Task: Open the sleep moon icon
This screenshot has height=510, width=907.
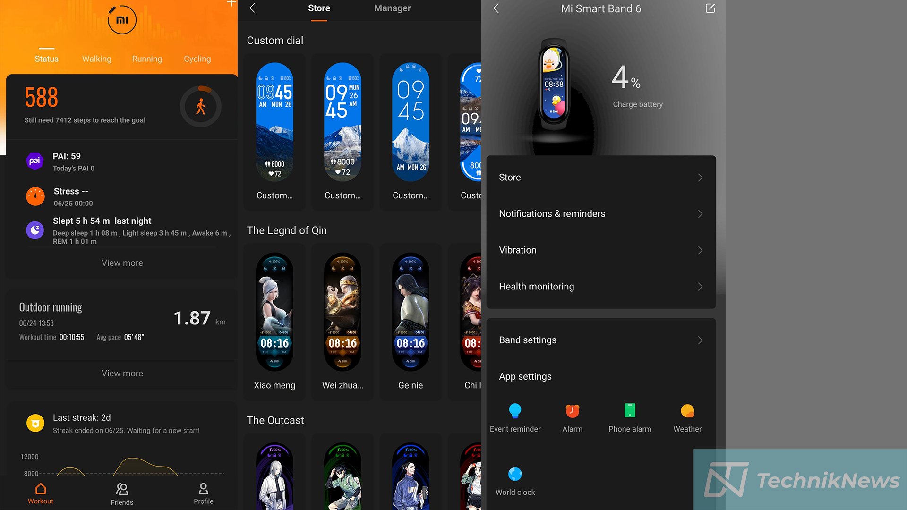Action: tap(35, 230)
